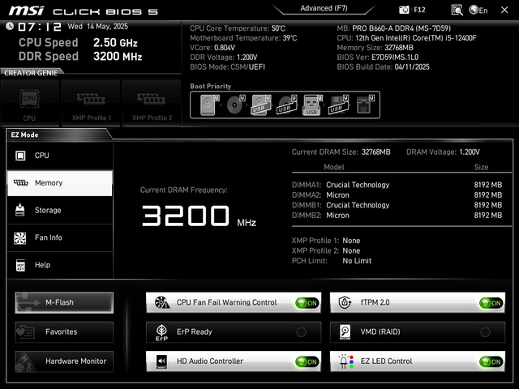
Task: Toggle EZ LED Control switch
Action: point(491,361)
